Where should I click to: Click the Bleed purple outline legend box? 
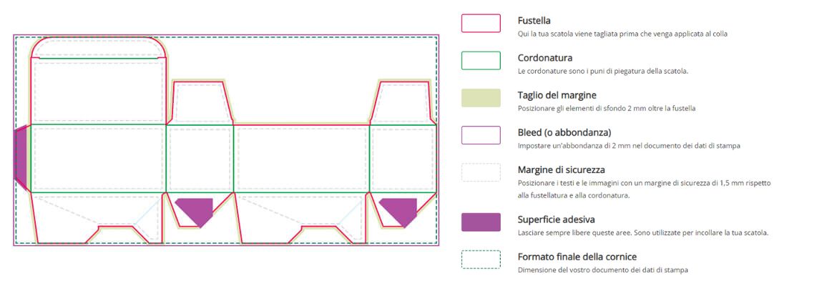pos(481,135)
